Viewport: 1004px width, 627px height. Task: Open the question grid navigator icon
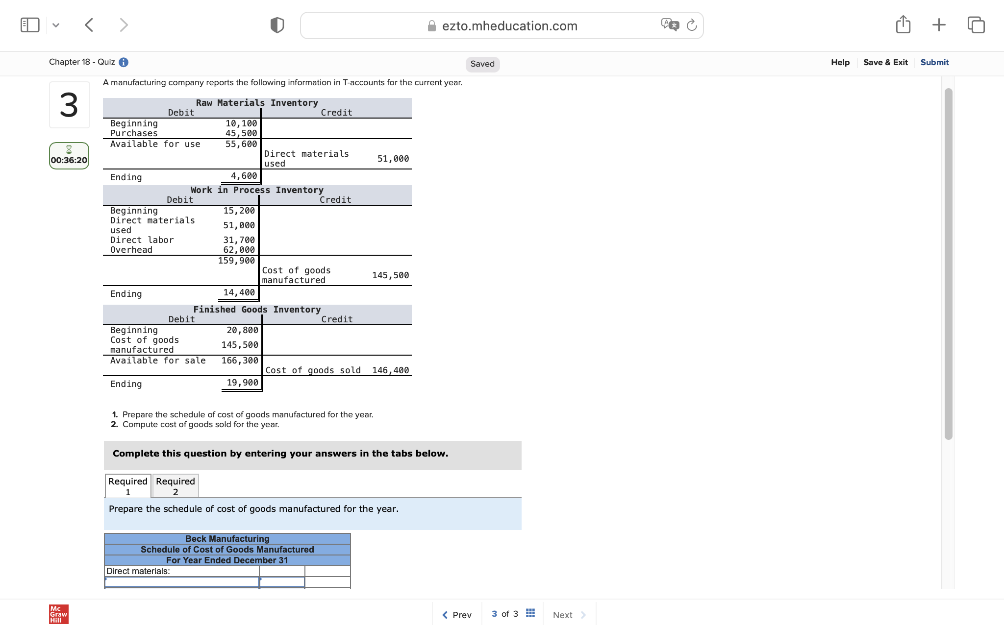coord(530,614)
